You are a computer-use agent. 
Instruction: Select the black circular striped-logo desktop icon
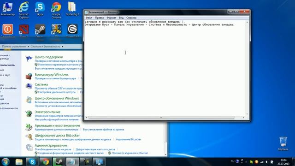point(72,30)
